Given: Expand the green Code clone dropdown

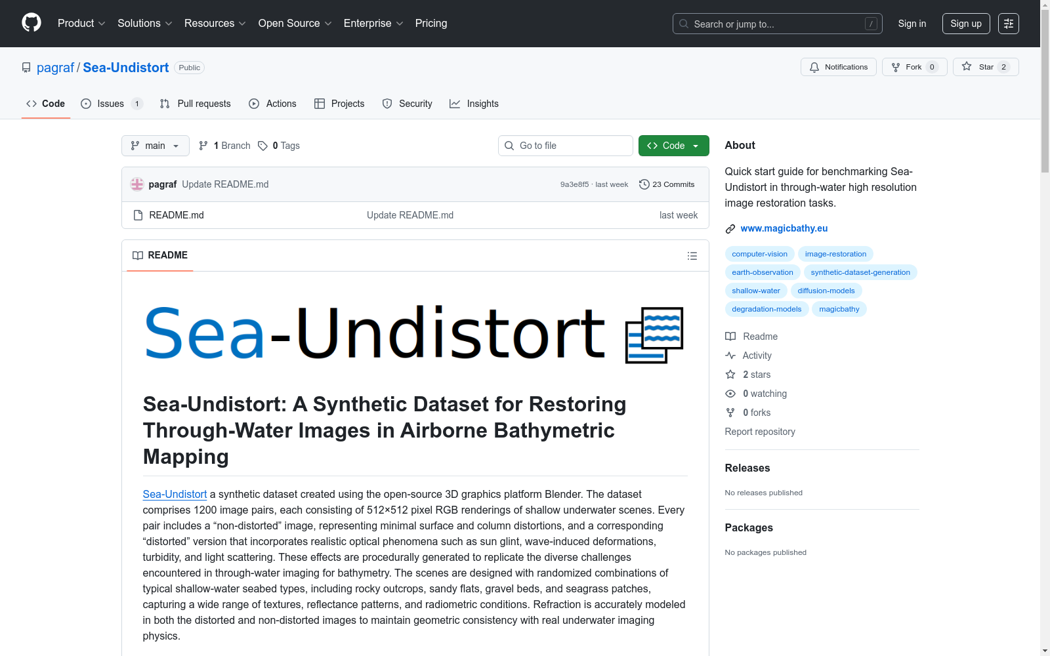Looking at the screenshot, I should tap(674, 146).
